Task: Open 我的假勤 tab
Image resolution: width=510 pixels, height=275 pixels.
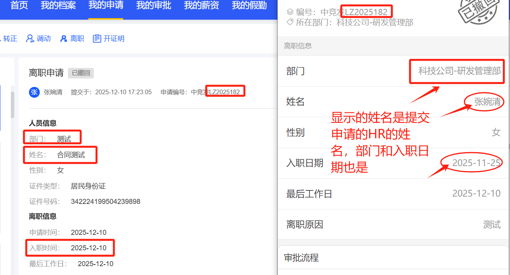Action: tap(249, 6)
